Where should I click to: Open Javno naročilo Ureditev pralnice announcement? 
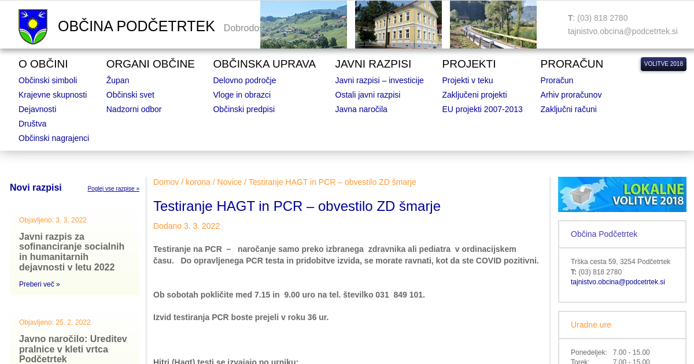73,348
